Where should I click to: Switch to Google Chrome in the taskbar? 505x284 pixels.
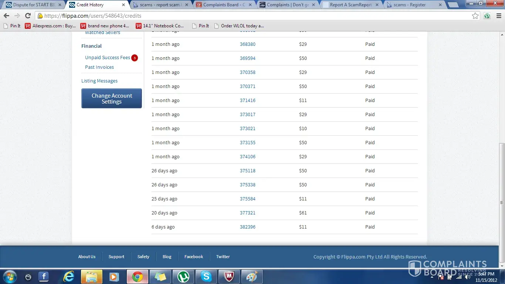tap(138, 277)
